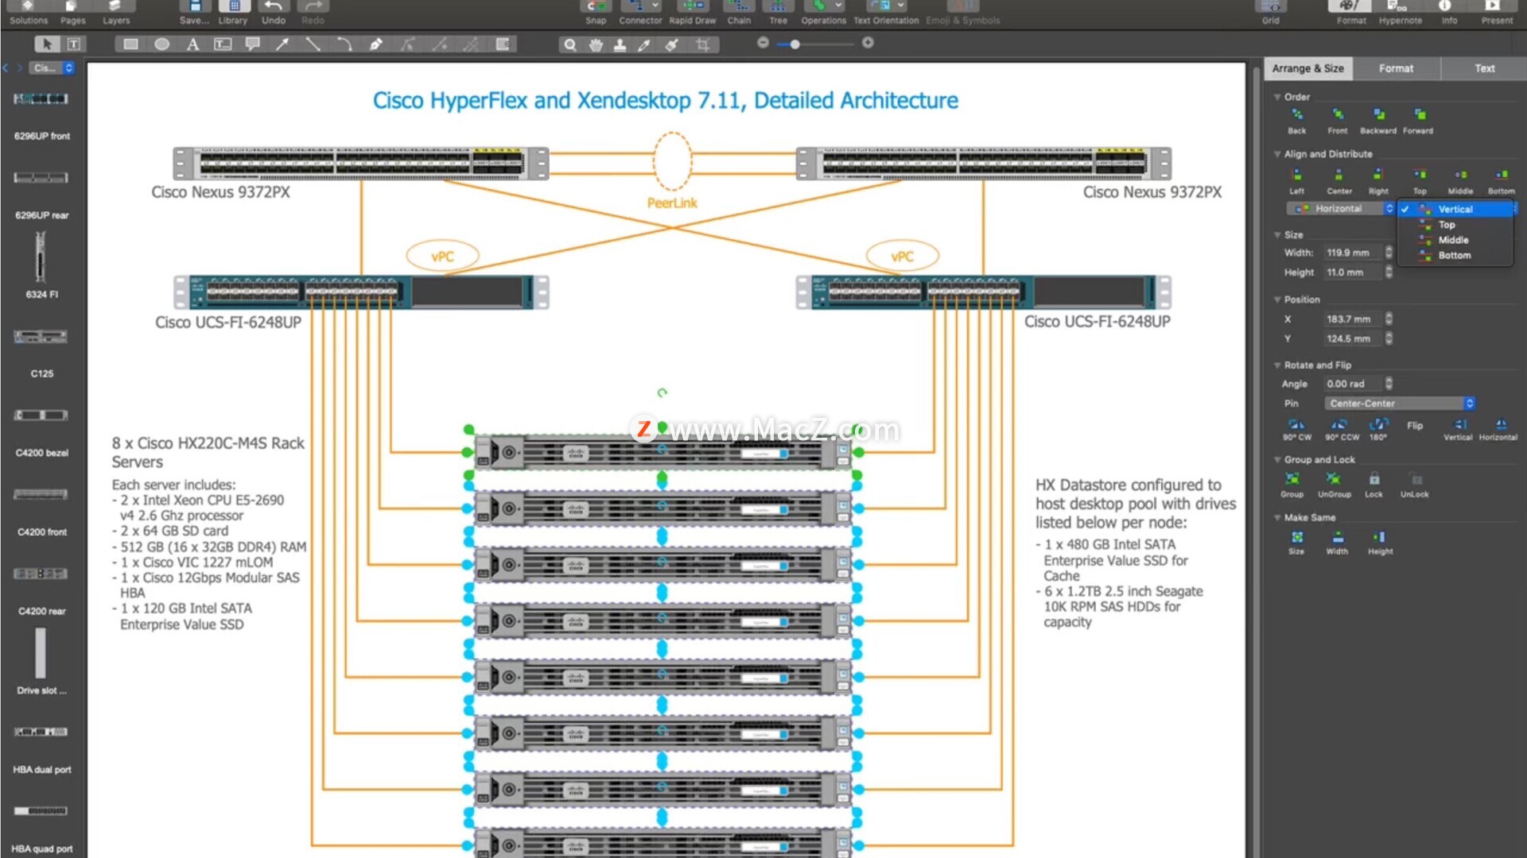The height and width of the screenshot is (858, 1527).
Task: Open the Pages panel
Action: coord(72,13)
